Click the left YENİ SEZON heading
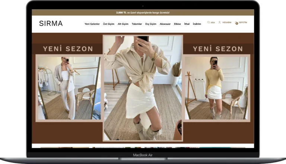Viewport: 286px width, 164px height. (68, 49)
